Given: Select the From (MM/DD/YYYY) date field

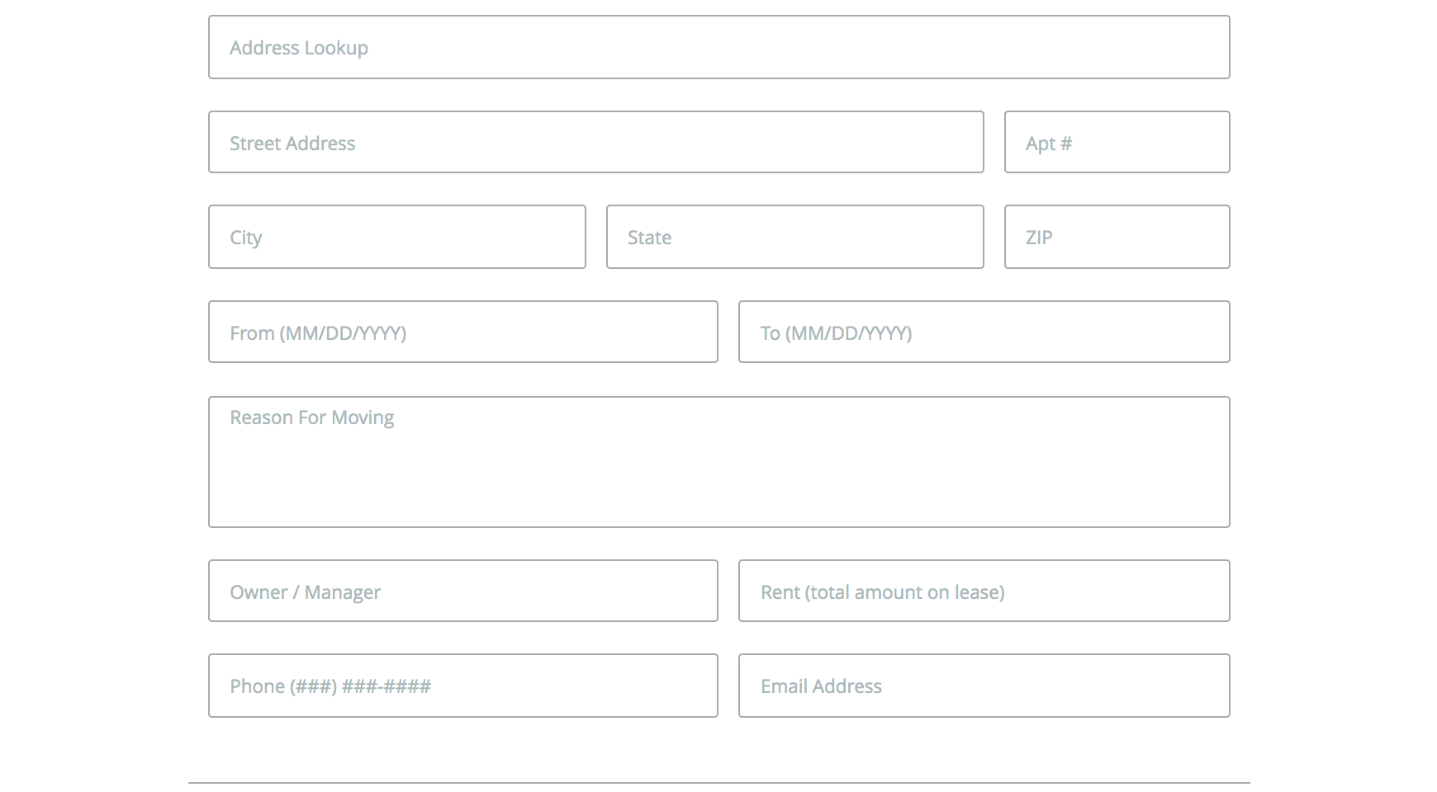Looking at the screenshot, I should coord(462,332).
